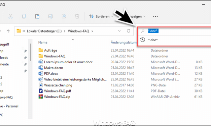211x126 pixels.
Task: Click PDF icon of Windows-FAQ.pdf
Action: (x=41, y=91)
